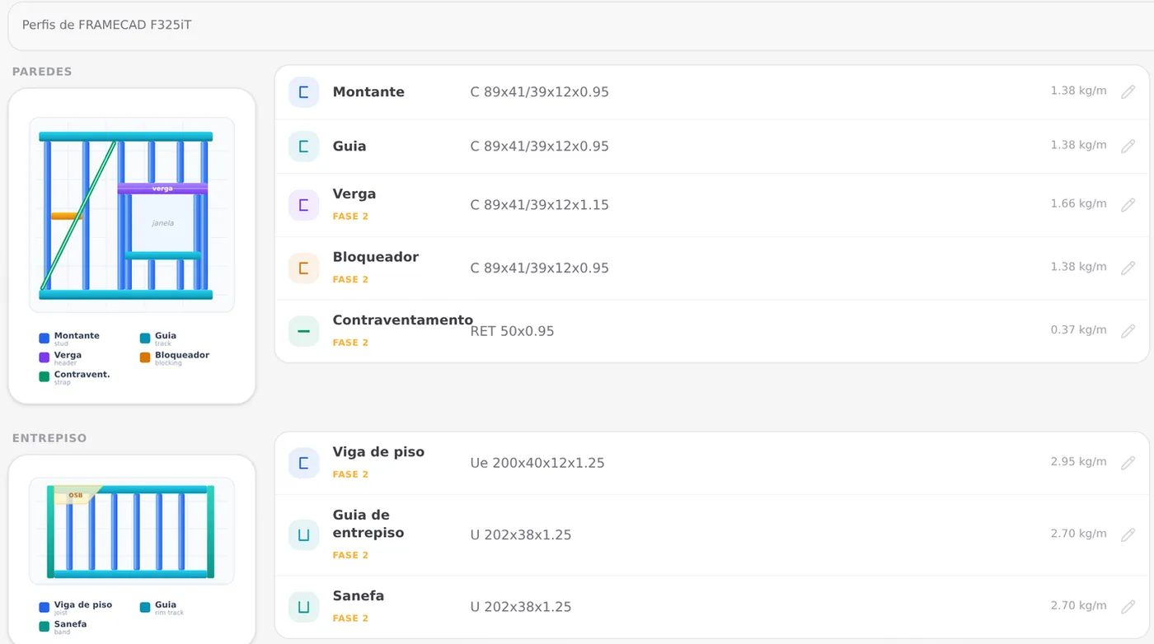This screenshot has height=644, width=1154.
Task: Edit the Montante profile with pencil icon
Action: [1128, 92]
